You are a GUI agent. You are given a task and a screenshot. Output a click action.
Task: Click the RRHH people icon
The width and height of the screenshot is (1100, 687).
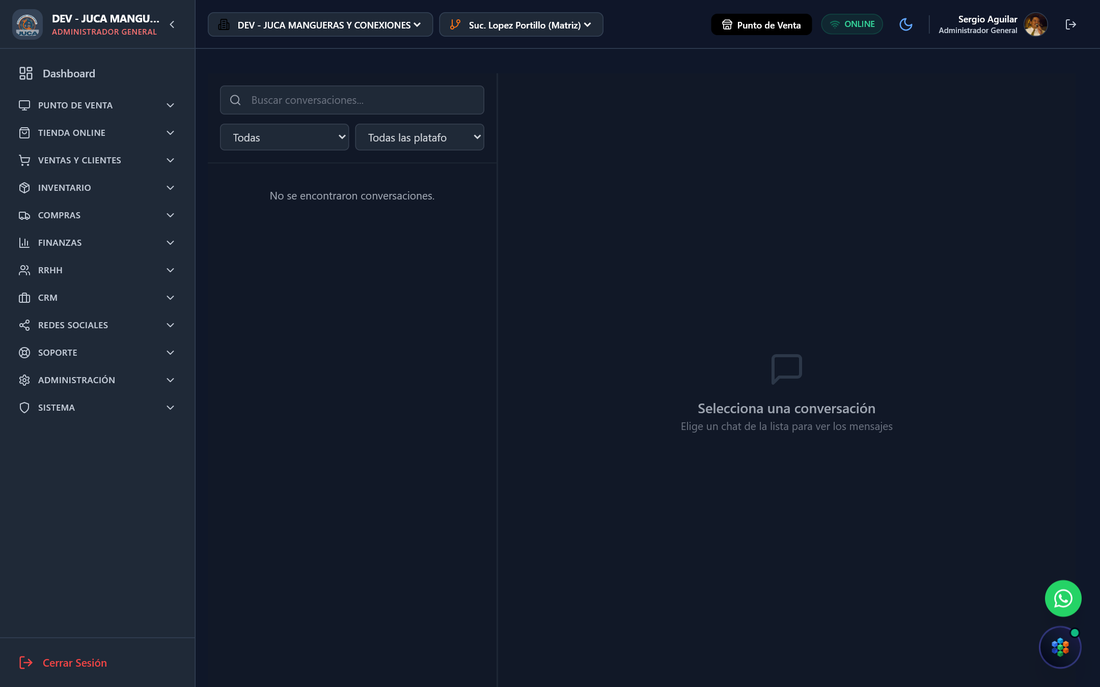click(24, 270)
